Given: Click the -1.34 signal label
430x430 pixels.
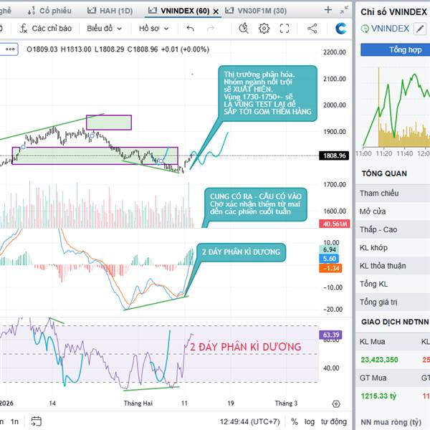Looking at the screenshot, I should pyautogui.click(x=330, y=268).
